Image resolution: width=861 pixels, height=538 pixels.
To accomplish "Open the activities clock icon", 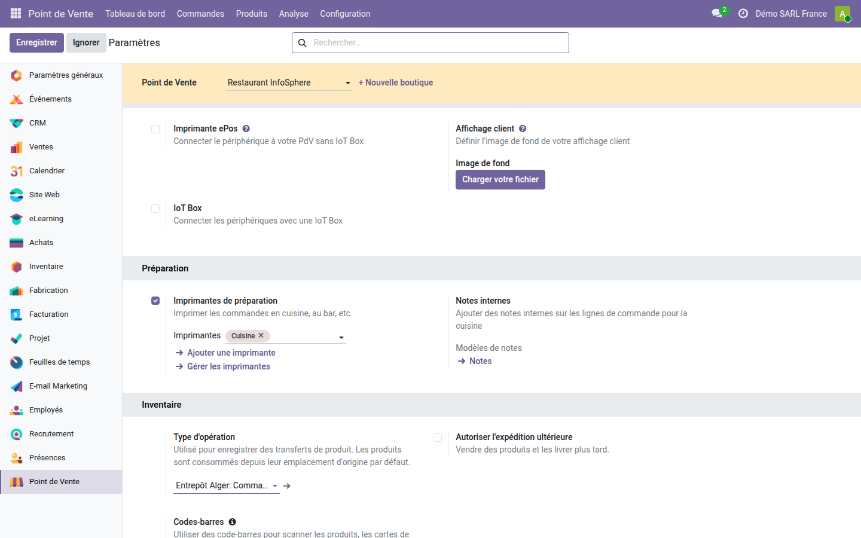I will tap(743, 13).
